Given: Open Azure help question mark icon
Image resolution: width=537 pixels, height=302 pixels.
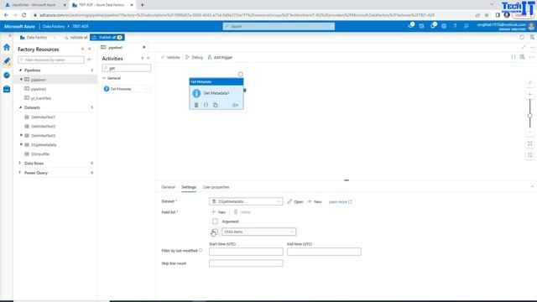Looking at the screenshot, I should [x=455, y=26].
